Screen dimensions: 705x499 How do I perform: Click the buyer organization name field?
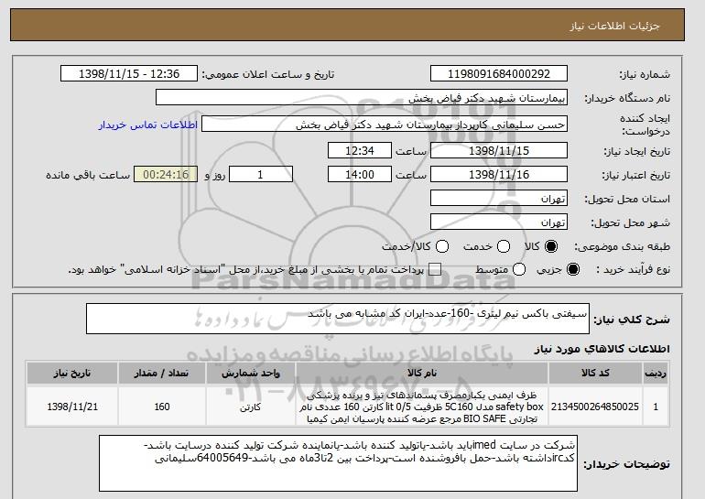362,98
